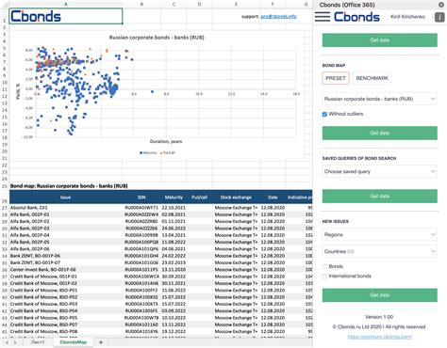Select the International bonds radio option
Viewport: 447px width, 348px height.
[324, 277]
